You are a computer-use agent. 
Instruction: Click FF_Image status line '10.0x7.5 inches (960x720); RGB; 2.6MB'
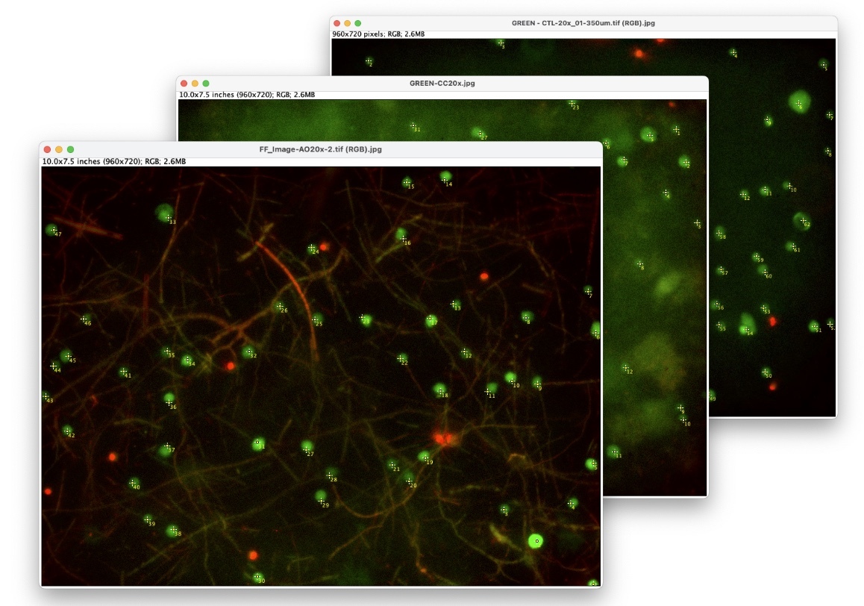114,161
